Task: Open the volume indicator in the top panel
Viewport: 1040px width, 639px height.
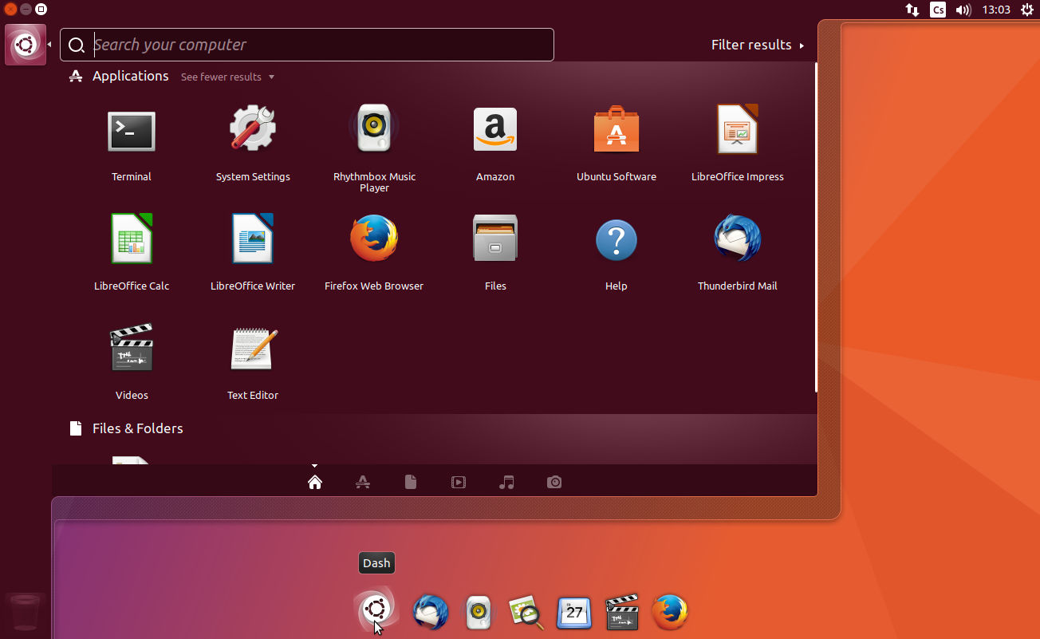Action: pos(963,10)
